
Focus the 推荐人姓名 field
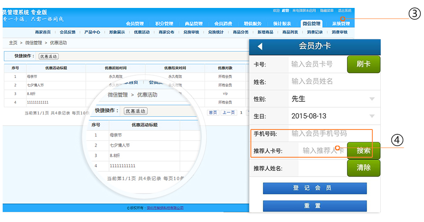click(x=322, y=168)
